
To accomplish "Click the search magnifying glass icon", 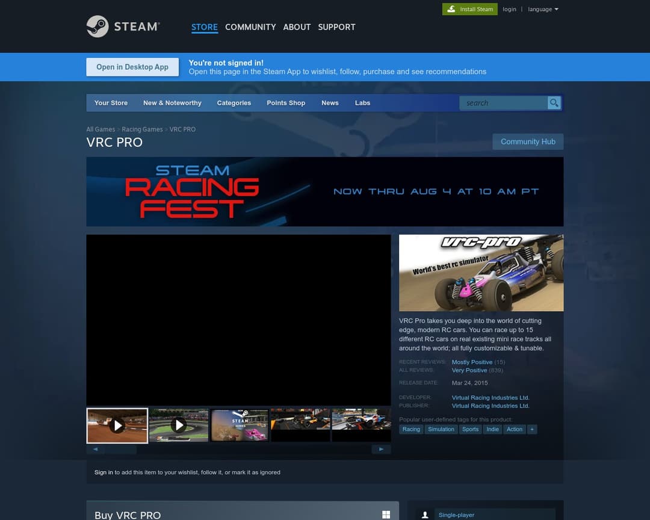I will pyautogui.click(x=553, y=103).
